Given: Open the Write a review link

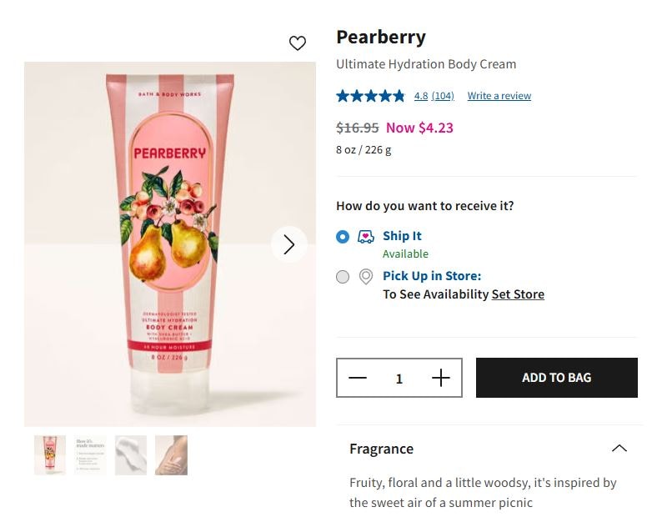Looking at the screenshot, I should 499,96.
